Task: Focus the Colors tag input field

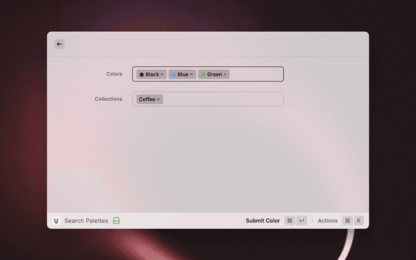Action: pos(256,74)
